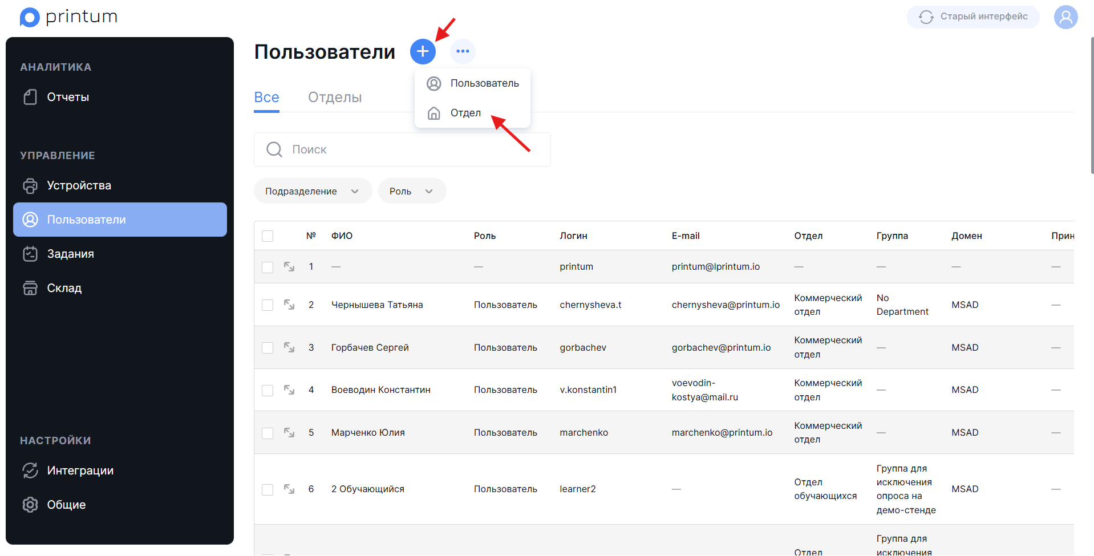Open the user profile avatar
This screenshot has width=1094, height=556.
click(1065, 17)
